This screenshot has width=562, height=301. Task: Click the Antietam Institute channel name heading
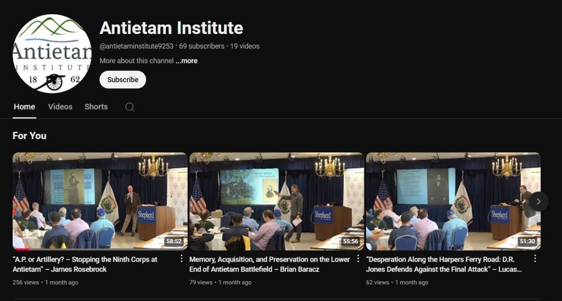171,27
